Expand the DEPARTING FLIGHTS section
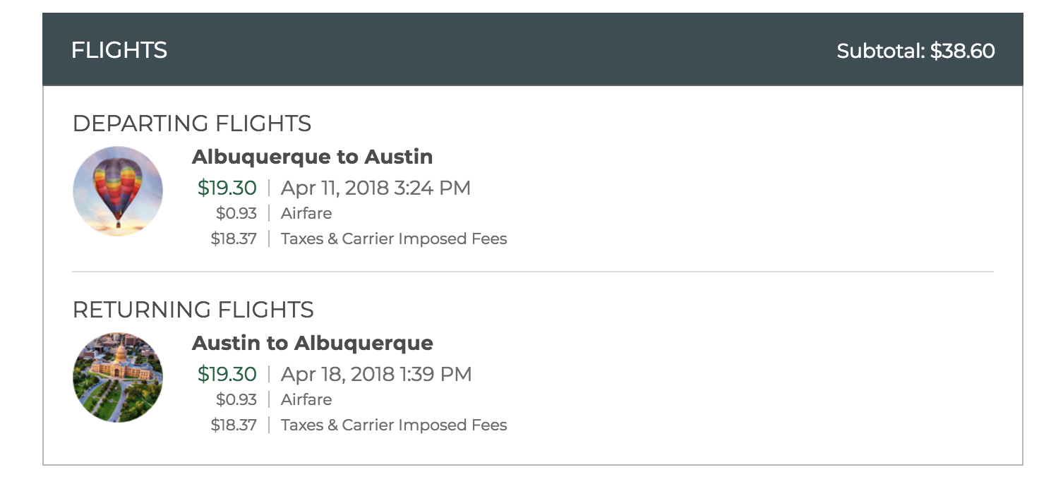The image size is (1063, 477). tap(193, 123)
